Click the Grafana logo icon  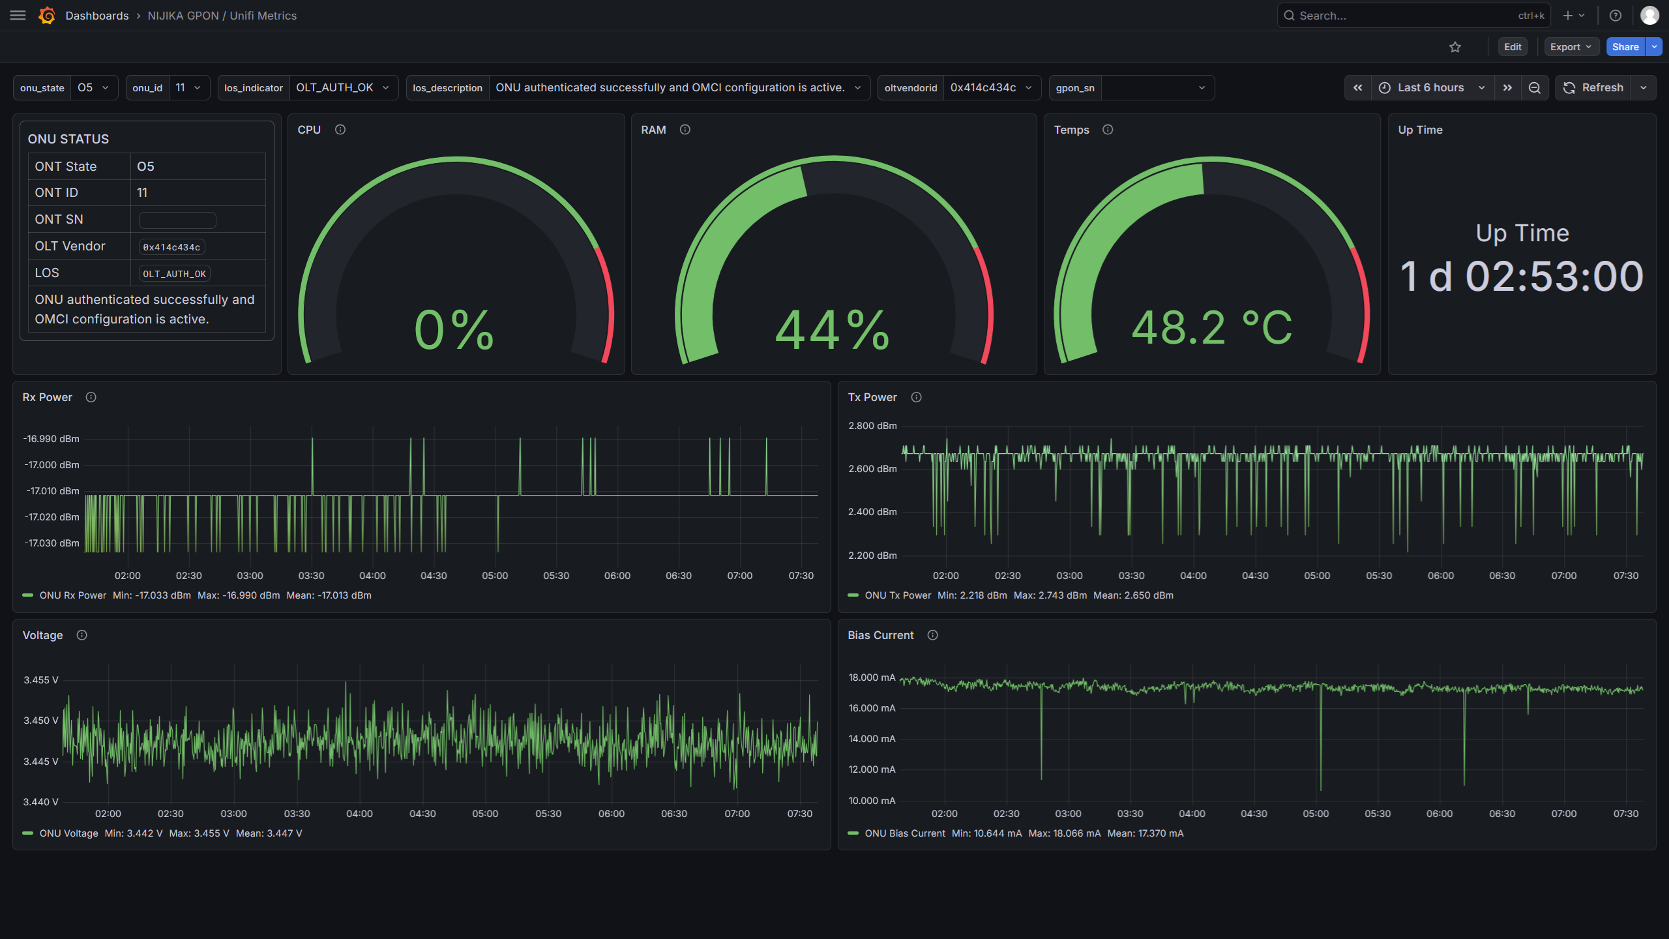click(x=47, y=15)
